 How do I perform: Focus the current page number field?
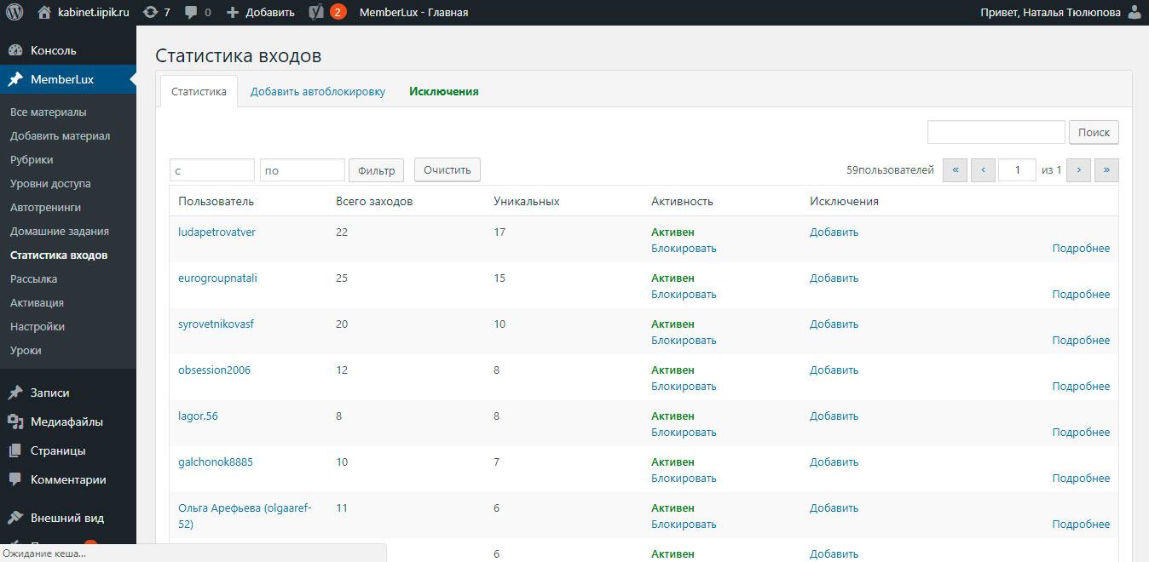[1018, 170]
